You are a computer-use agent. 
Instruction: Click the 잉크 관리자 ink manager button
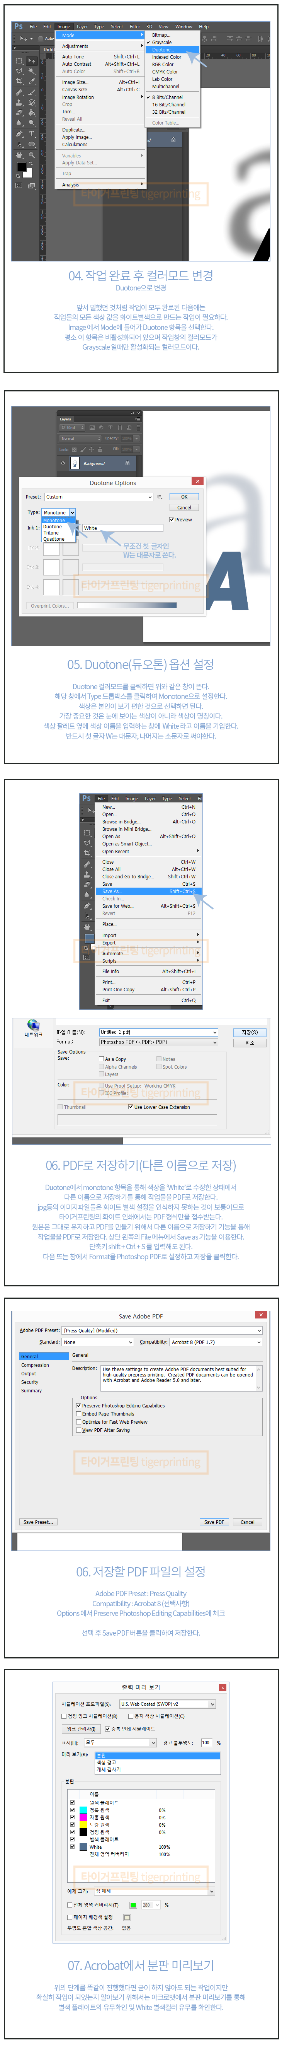tap(81, 1728)
